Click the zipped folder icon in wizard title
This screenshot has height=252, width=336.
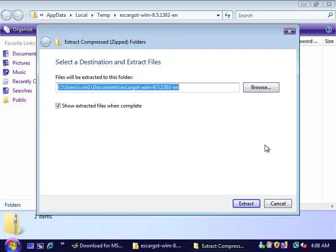coord(58,42)
